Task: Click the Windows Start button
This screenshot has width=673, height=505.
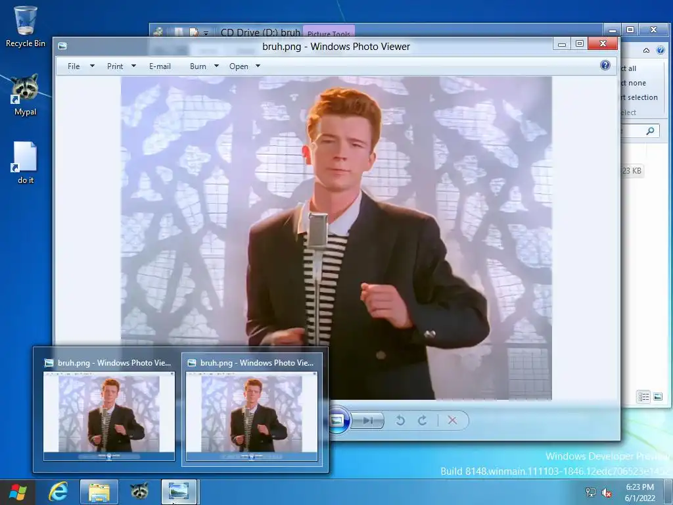Action: click(x=18, y=492)
